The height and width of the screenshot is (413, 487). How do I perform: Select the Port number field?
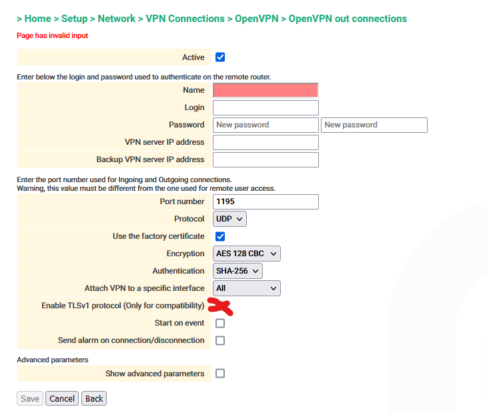tap(266, 201)
